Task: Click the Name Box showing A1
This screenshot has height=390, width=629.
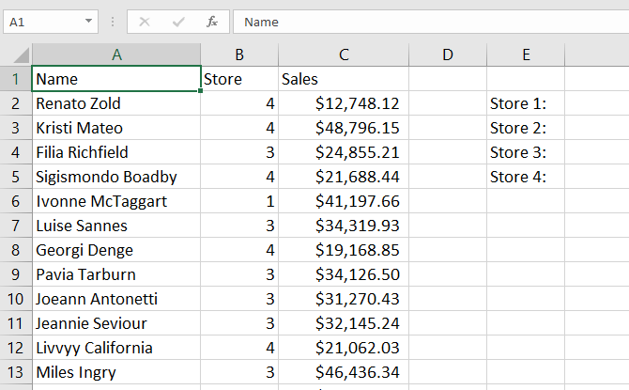Action: (42, 21)
